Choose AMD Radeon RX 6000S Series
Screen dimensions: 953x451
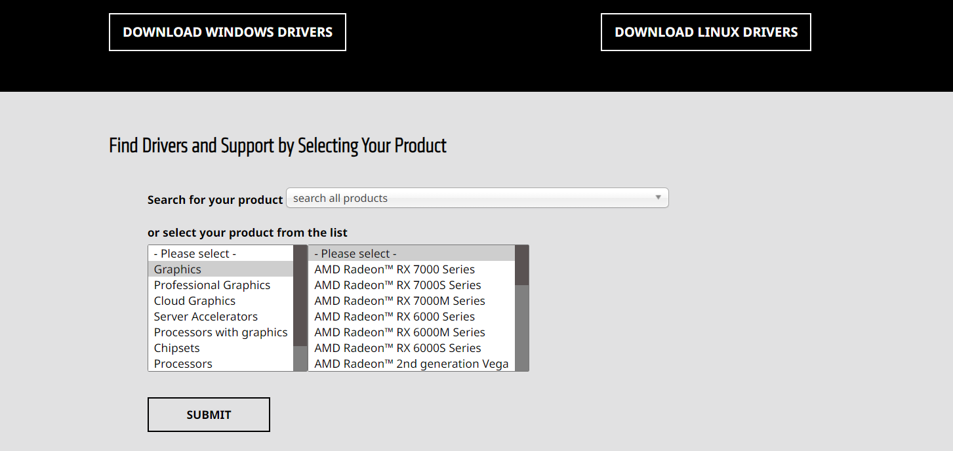pos(412,348)
